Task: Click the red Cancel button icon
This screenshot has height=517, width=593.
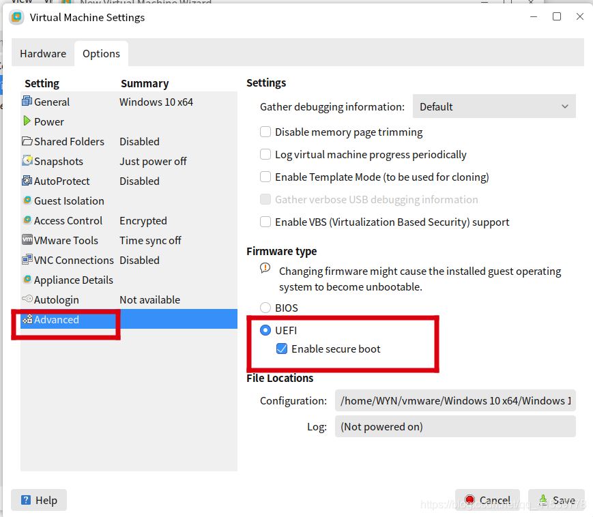Action: (x=469, y=500)
